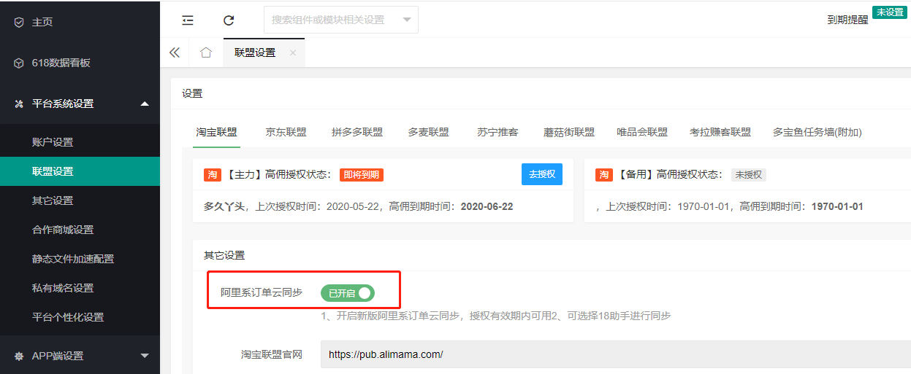911x374 pixels.
Task: Open the 搜索组件或模块相关设置 dropdown arrow
Action: (x=407, y=20)
